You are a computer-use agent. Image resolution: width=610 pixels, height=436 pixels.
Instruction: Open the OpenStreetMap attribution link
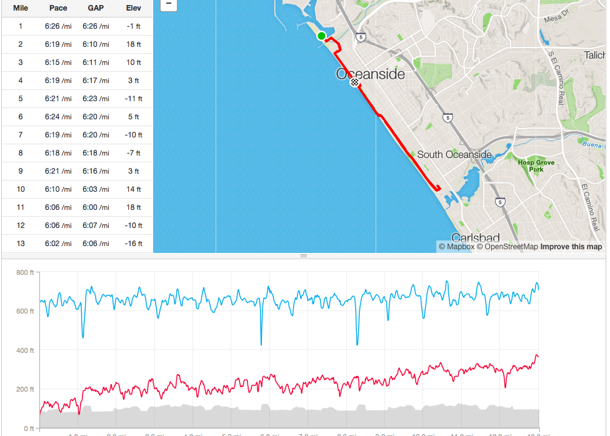point(507,247)
